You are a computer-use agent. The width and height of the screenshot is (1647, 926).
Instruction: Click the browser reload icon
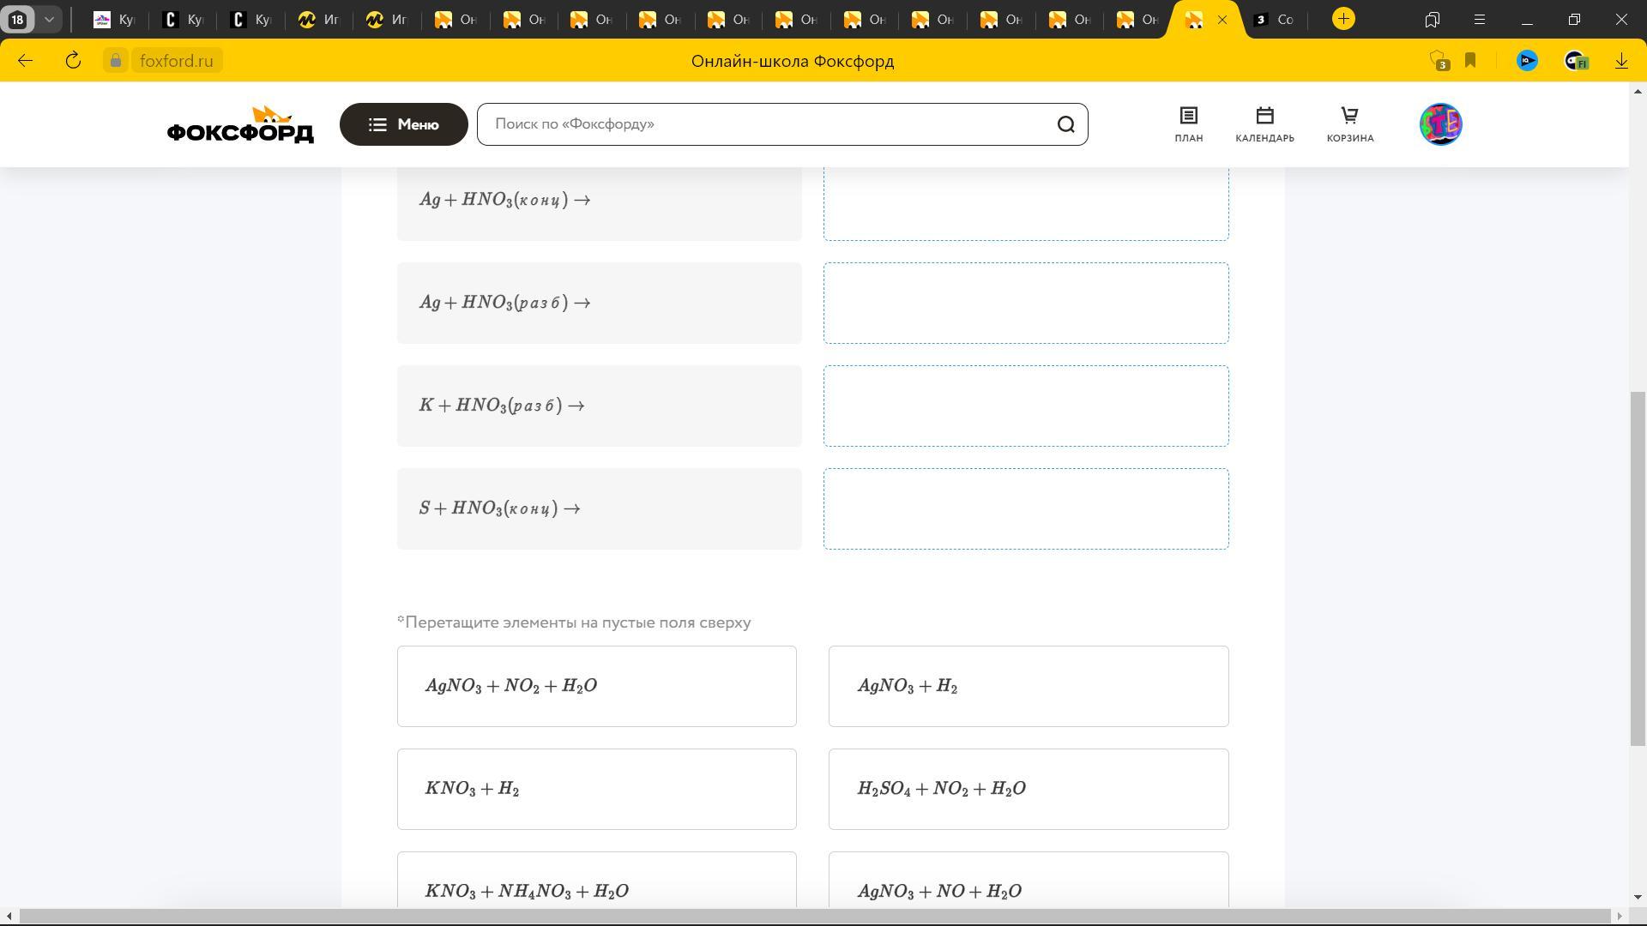point(73,61)
